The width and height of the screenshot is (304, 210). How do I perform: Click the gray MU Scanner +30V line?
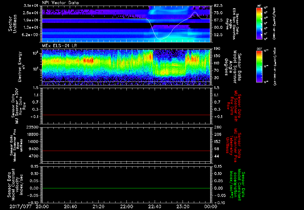pos(126,115)
